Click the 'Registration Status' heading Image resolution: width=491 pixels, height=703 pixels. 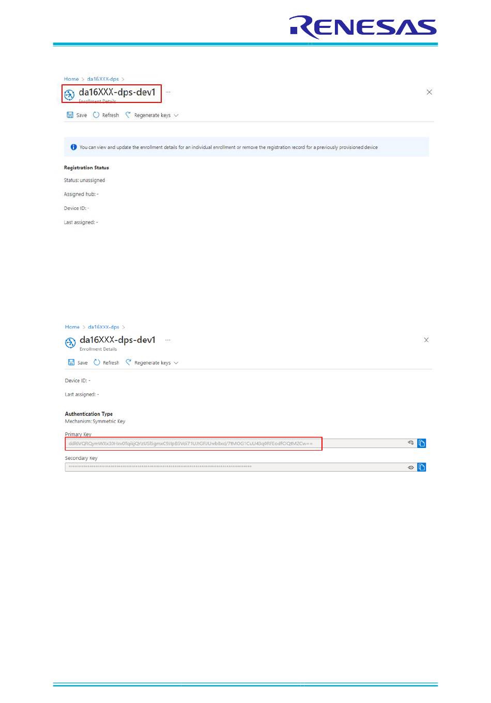(86, 168)
